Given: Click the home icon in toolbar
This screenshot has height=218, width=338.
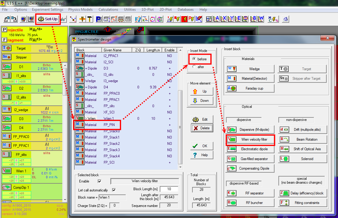Looking at the screenshot, I should (x=286, y=19).
